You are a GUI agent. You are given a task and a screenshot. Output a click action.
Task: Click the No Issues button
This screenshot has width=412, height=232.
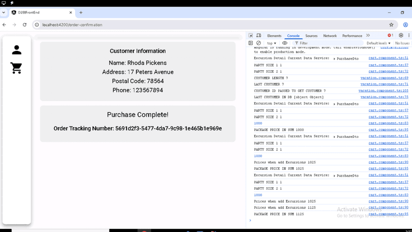[x=402, y=43]
